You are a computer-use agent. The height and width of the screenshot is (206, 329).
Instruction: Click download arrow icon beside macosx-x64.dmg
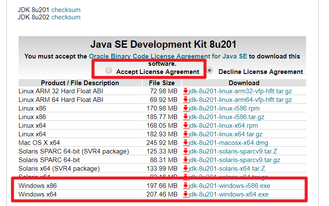click(186, 143)
